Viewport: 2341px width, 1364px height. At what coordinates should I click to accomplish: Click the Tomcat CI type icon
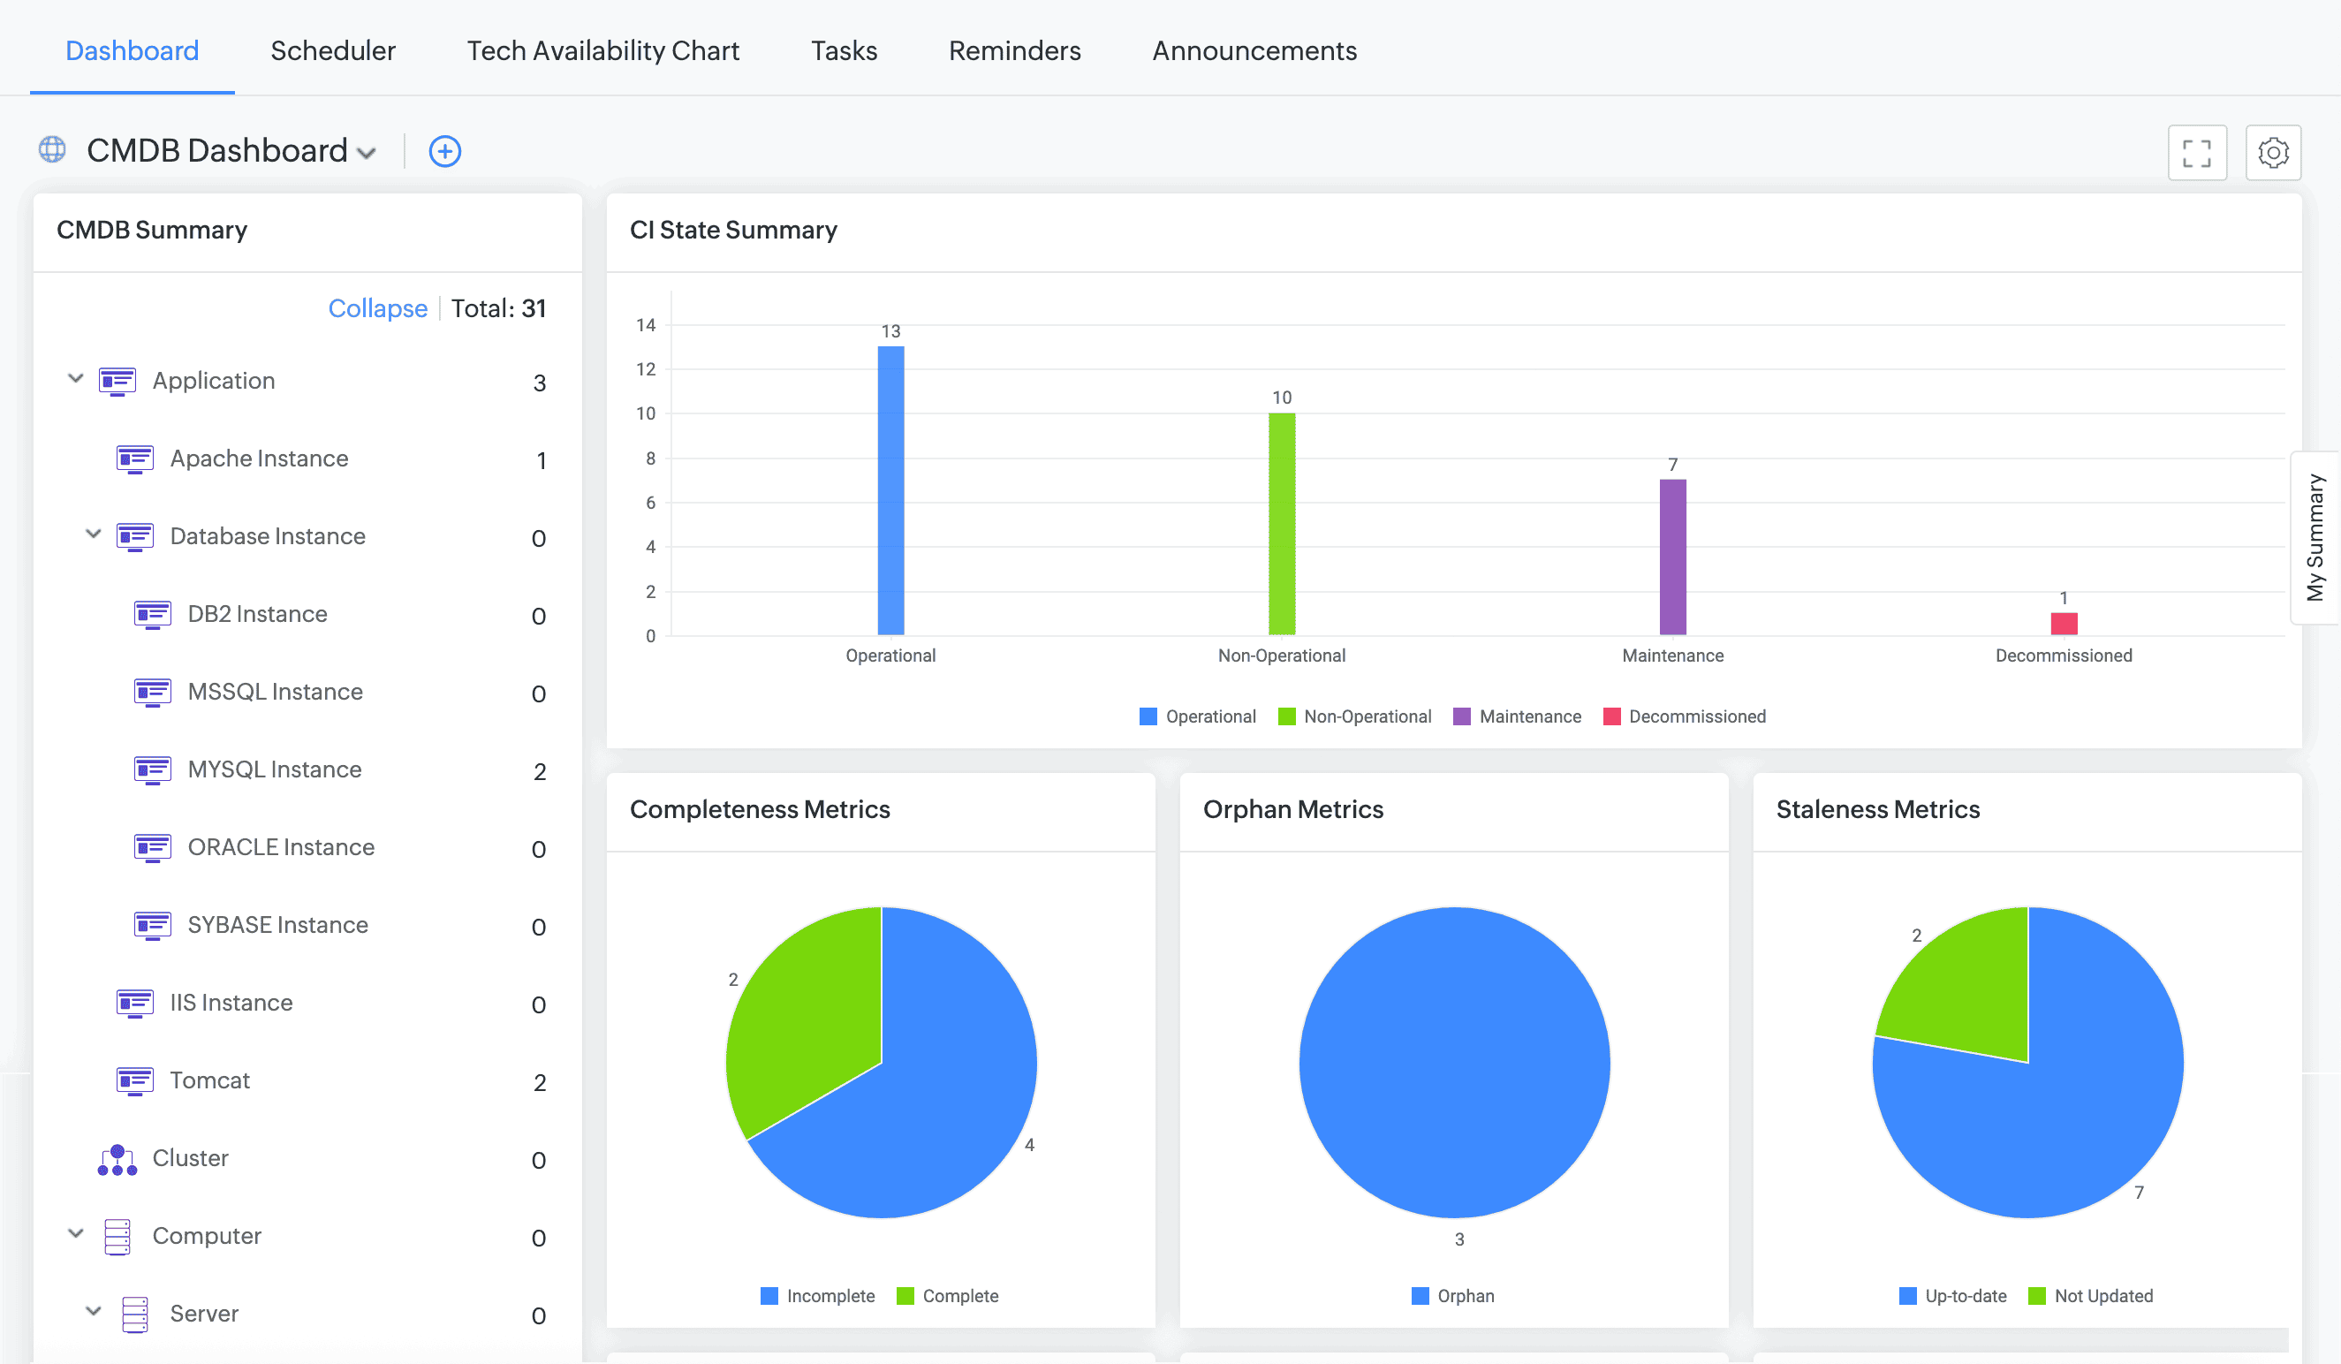[x=134, y=1080]
